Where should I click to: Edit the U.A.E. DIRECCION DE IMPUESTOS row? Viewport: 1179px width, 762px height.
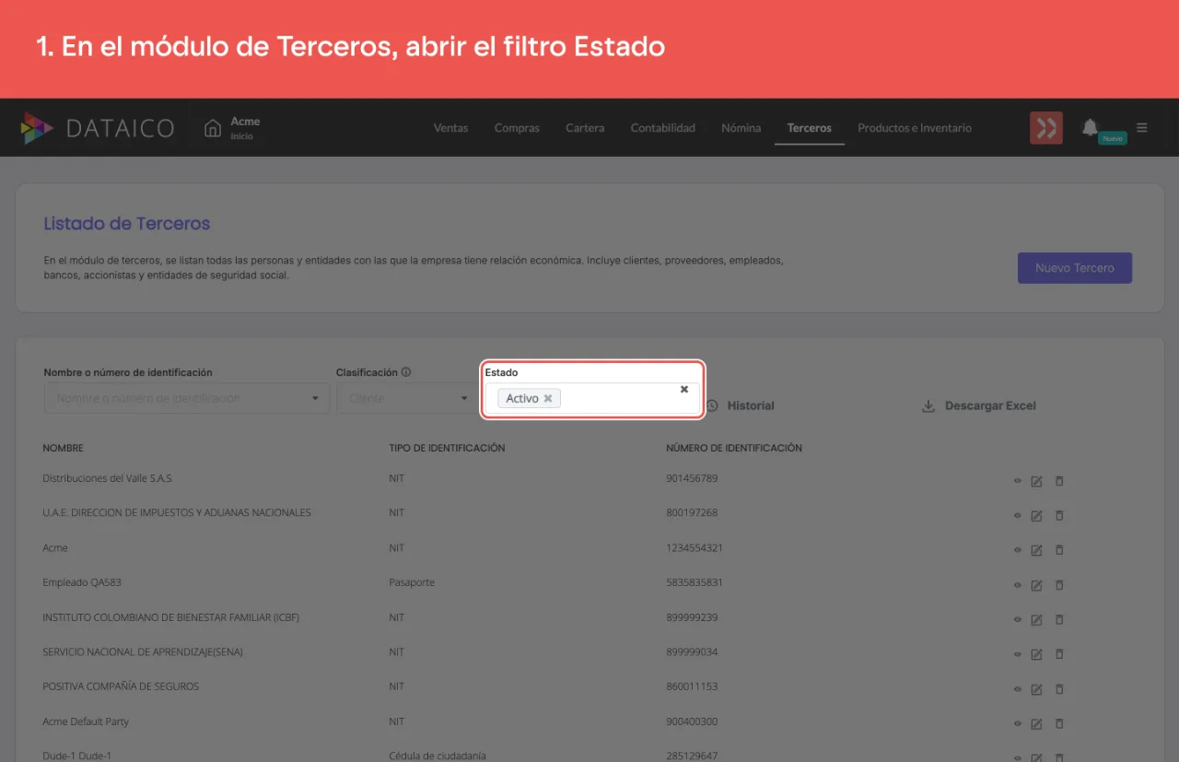[x=1036, y=515]
